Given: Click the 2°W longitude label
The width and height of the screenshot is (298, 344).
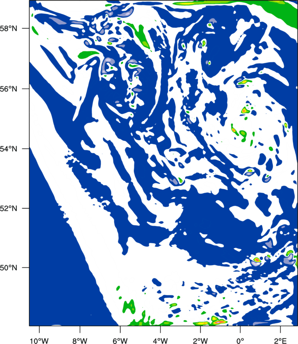Looking at the screenshot, I should [200, 340].
